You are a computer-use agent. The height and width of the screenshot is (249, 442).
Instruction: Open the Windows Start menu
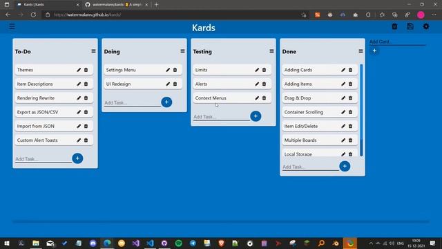pyautogui.click(x=7, y=243)
